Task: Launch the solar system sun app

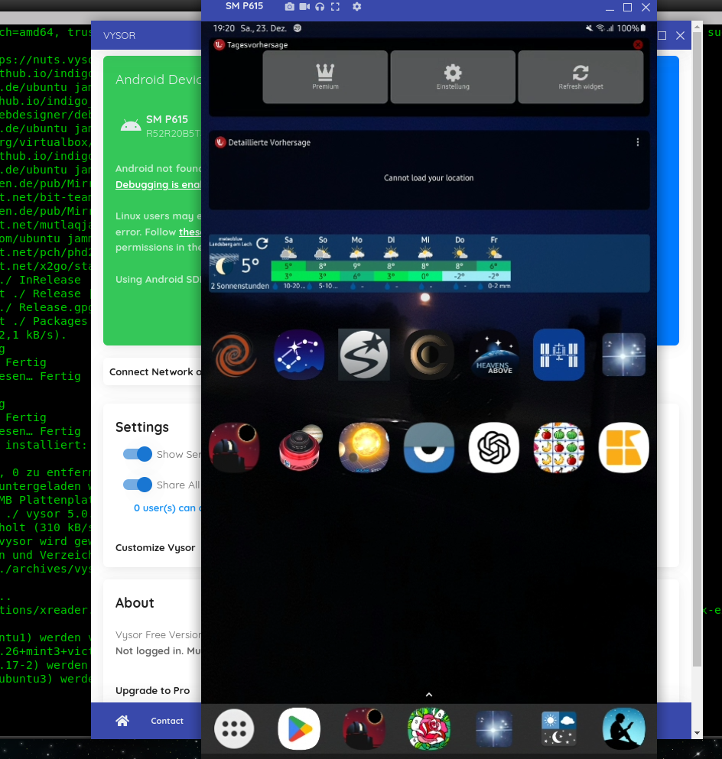Action: click(x=363, y=448)
